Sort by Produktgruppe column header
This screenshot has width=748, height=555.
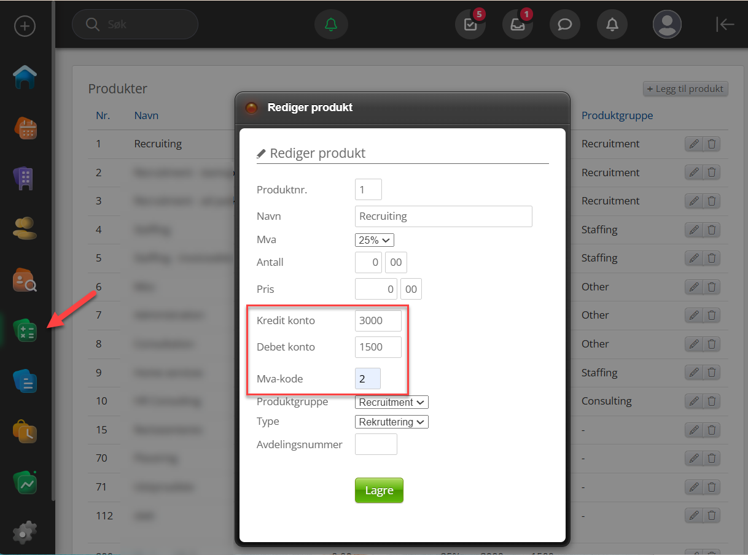[617, 115]
